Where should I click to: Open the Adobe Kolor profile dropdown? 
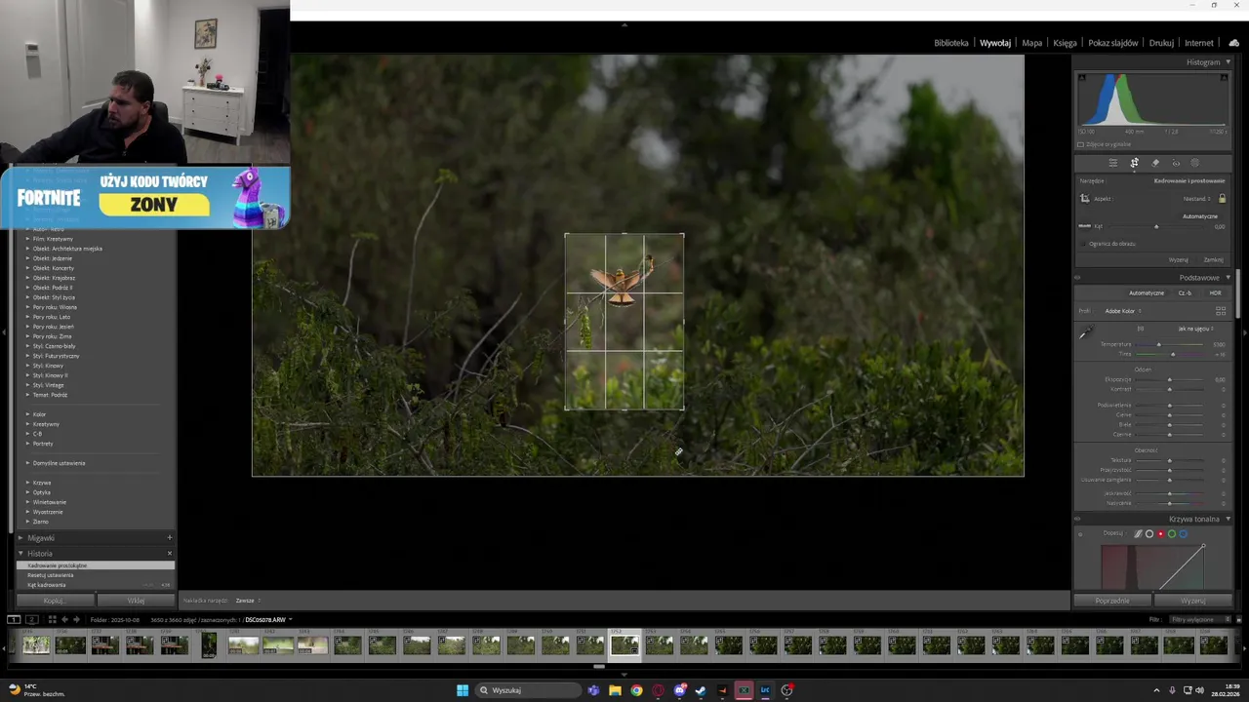point(1122,311)
